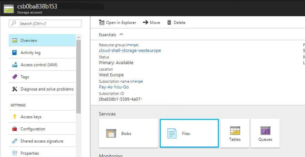Select the West Europe location value
This screenshot has width=305, height=157.
pyautogui.click(x=111, y=75)
